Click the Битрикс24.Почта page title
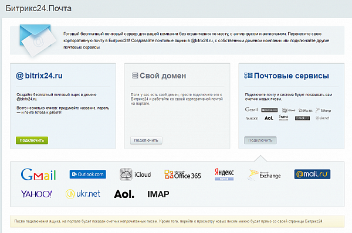The height and width of the screenshot is (233, 352). tap(39, 8)
